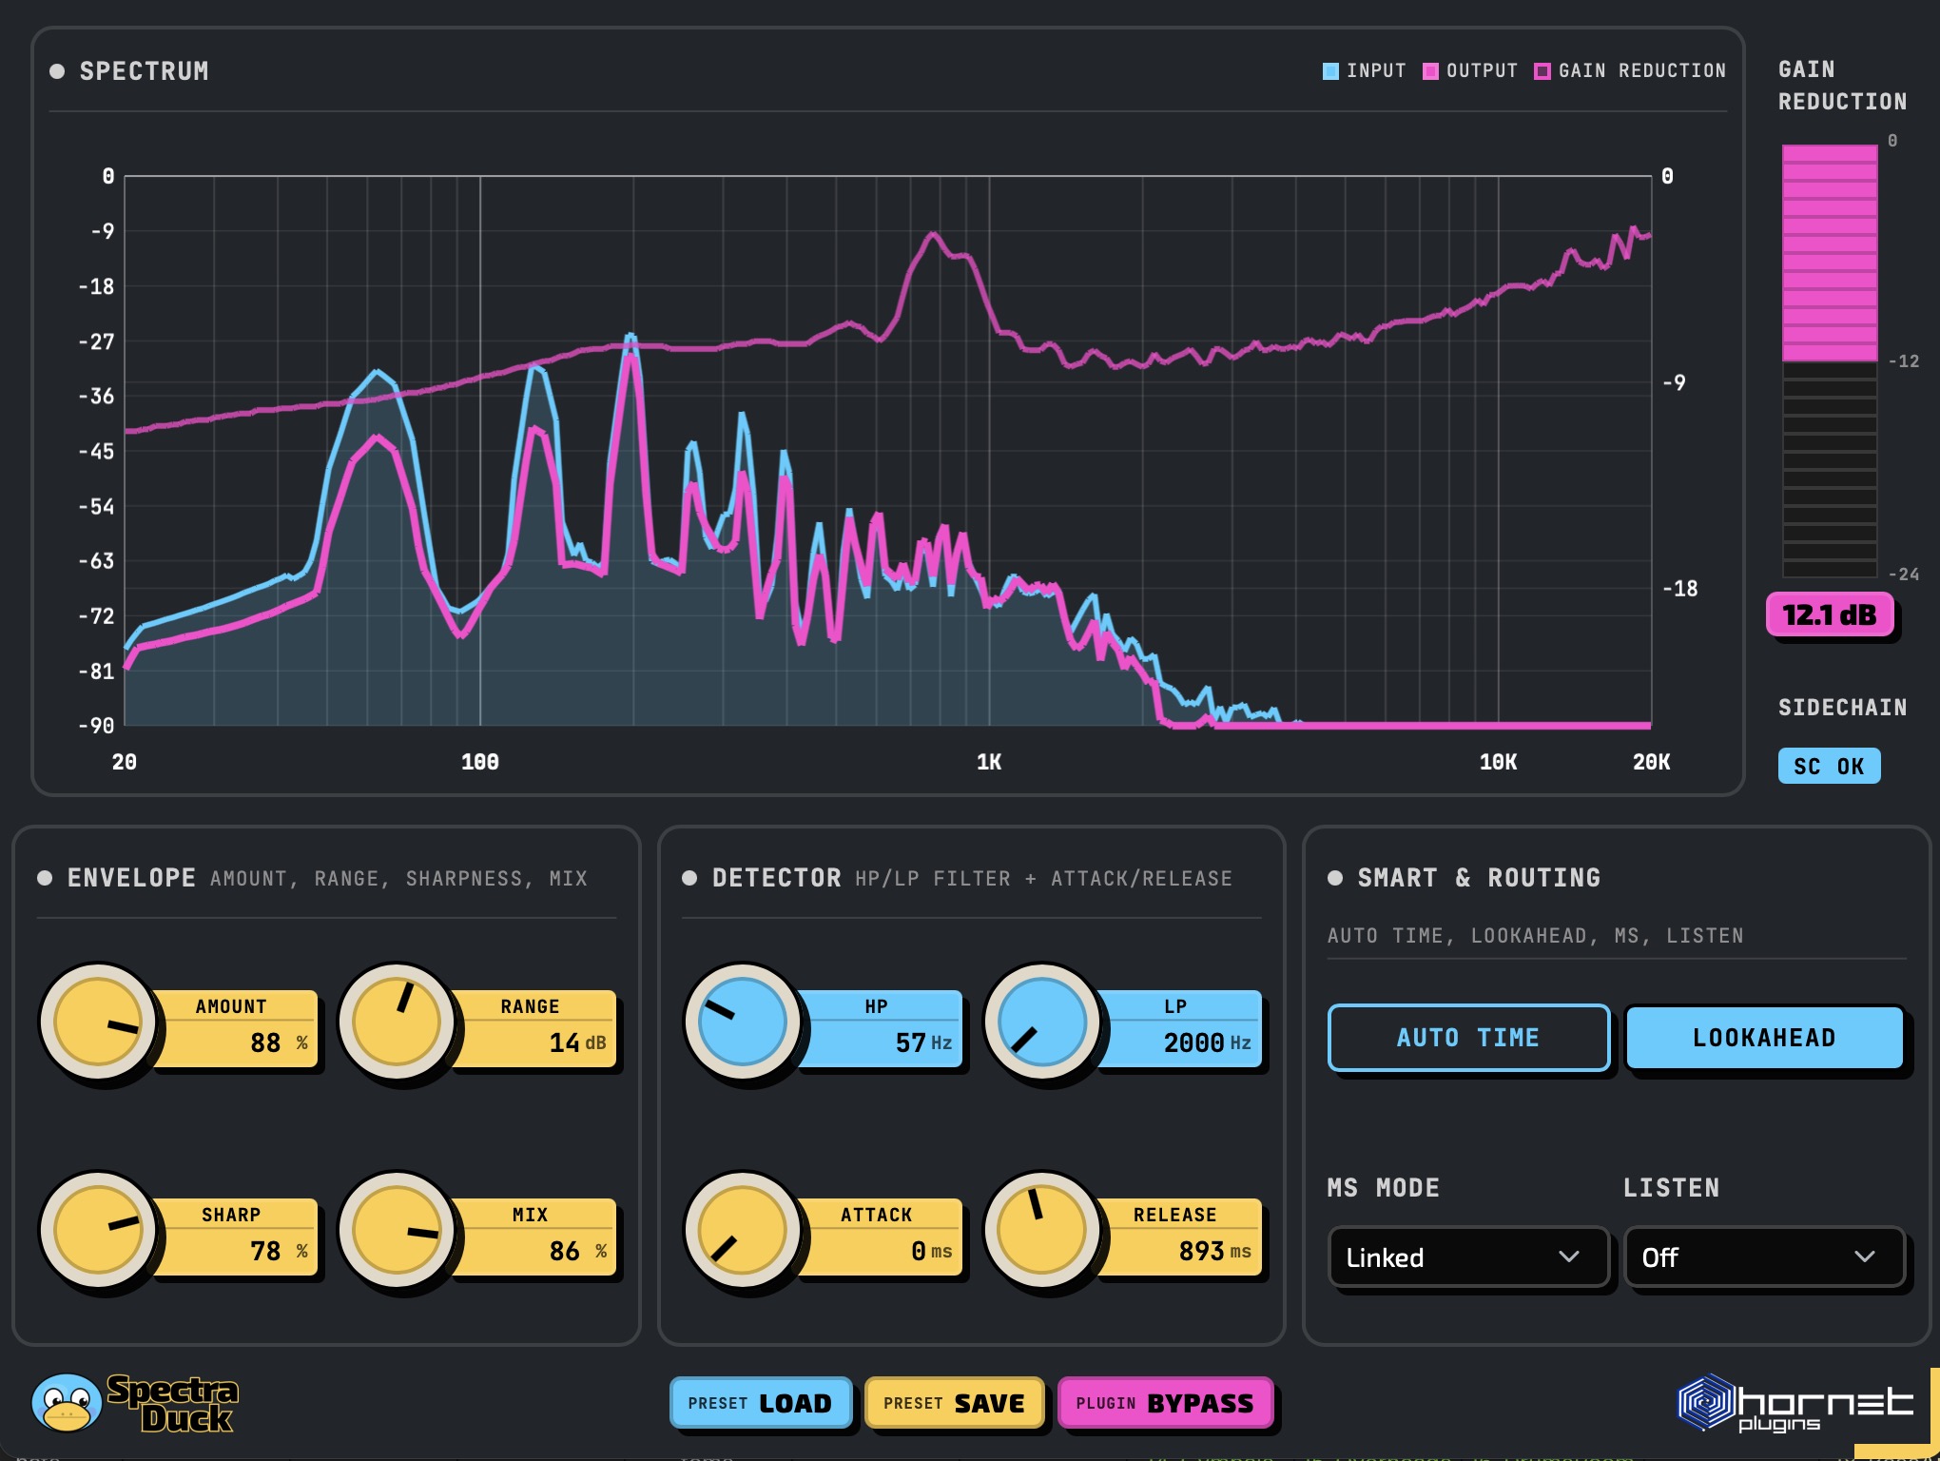
Task: Toggle the PLUGIN BYPASS button
Action: point(1165,1403)
